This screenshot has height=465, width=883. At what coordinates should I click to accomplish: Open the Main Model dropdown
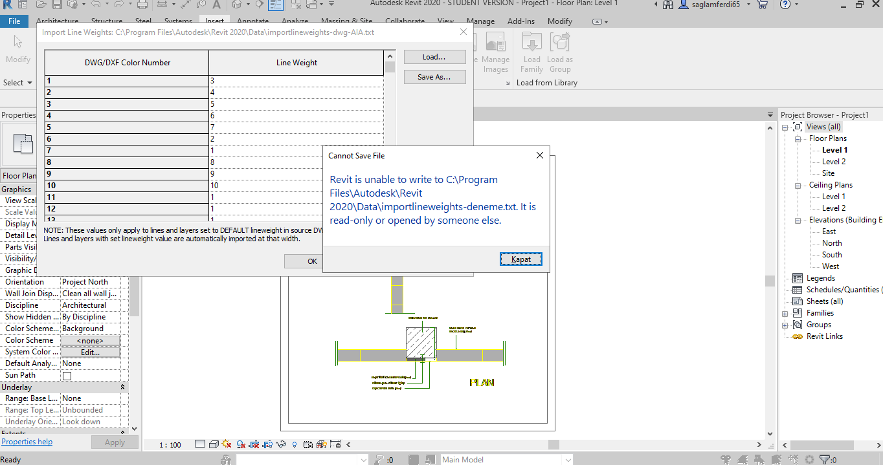pos(567,459)
